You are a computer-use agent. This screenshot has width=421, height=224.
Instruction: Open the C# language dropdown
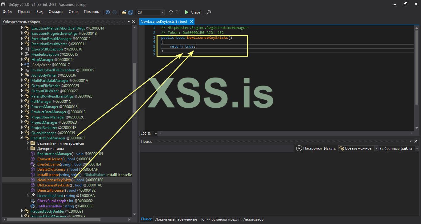(162, 12)
